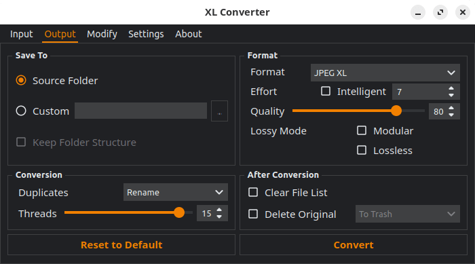This screenshot has height=264, width=475.
Task: Increase Threads with the up arrow
Action: [x=219, y=210]
